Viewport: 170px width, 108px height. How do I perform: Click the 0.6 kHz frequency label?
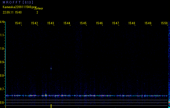click(2, 103)
